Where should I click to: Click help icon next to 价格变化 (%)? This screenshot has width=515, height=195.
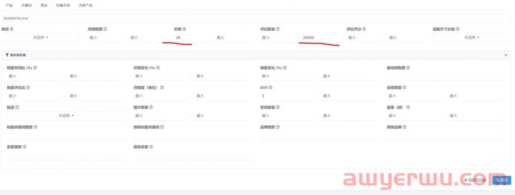click(x=158, y=68)
